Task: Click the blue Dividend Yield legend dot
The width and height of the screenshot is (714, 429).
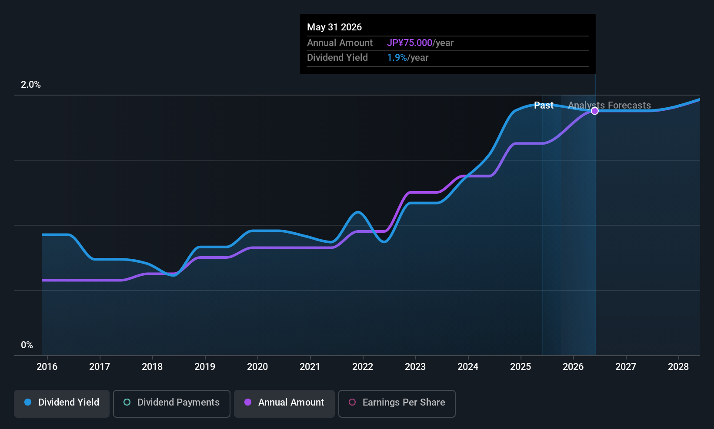Action: [27, 402]
